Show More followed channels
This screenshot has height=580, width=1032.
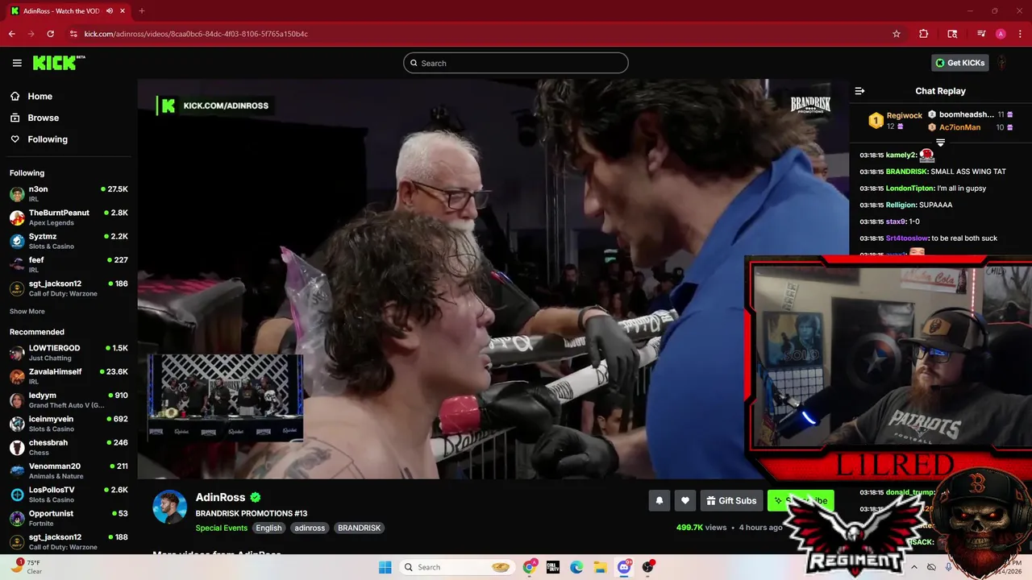coord(27,312)
